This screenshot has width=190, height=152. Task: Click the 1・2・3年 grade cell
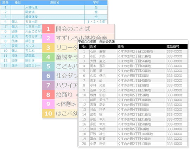point(96,22)
